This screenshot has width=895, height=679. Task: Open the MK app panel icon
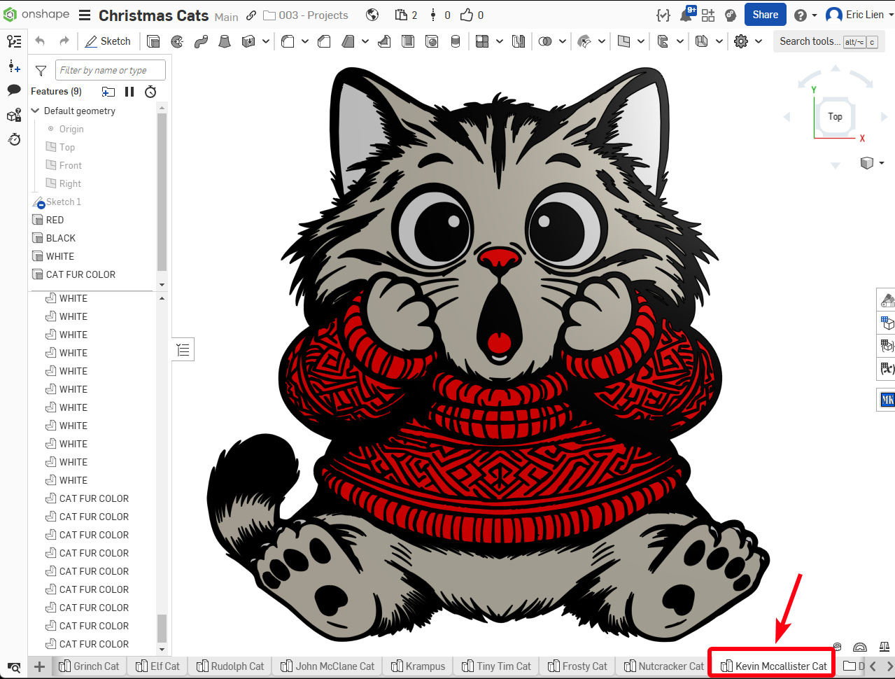pos(887,400)
